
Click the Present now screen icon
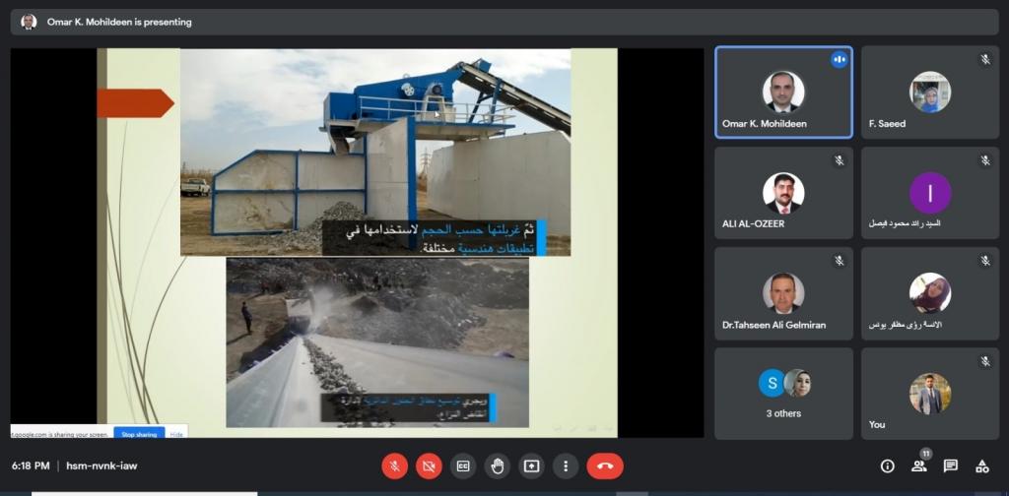(531, 465)
